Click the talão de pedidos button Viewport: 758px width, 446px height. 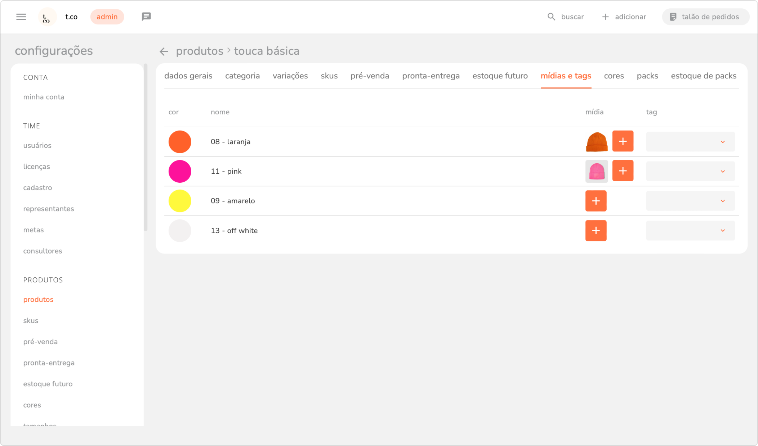705,17
